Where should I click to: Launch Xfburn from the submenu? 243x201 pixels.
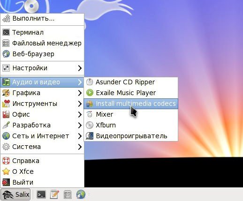coord(131,125)
